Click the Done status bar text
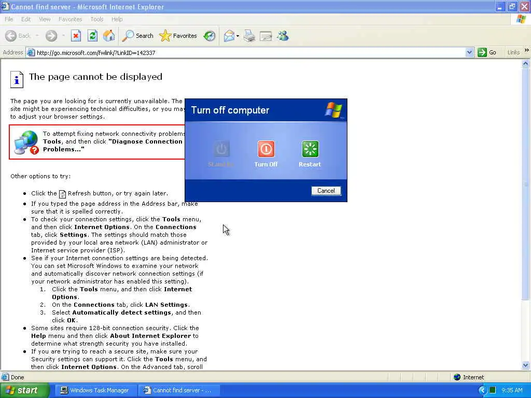531x398 pixels. (17, 377)
